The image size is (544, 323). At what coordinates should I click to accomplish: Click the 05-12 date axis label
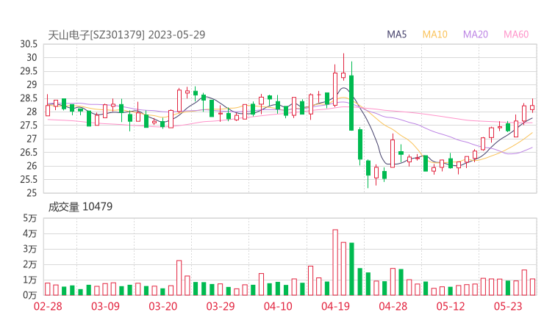pos(451,306)
